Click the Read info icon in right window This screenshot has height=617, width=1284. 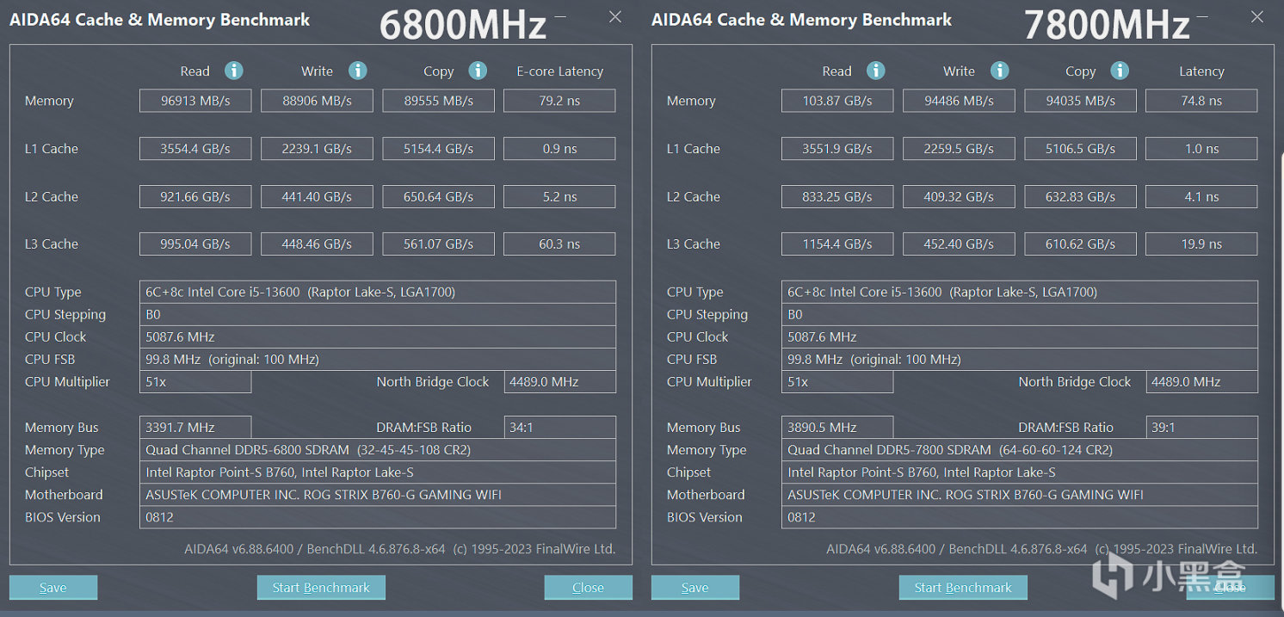click(875, 71)
